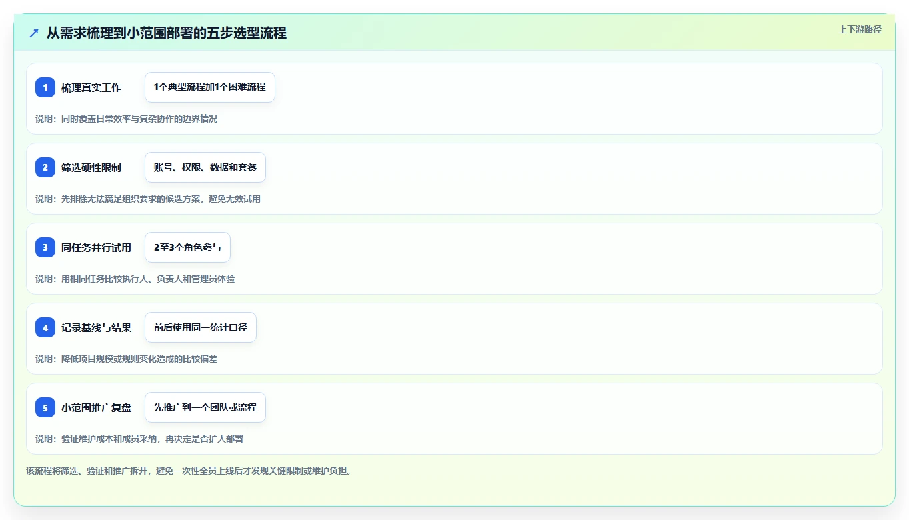The image size is (909, 520).
Task: Select the 记录基线与结果 step title
Action: pos(96,327)
